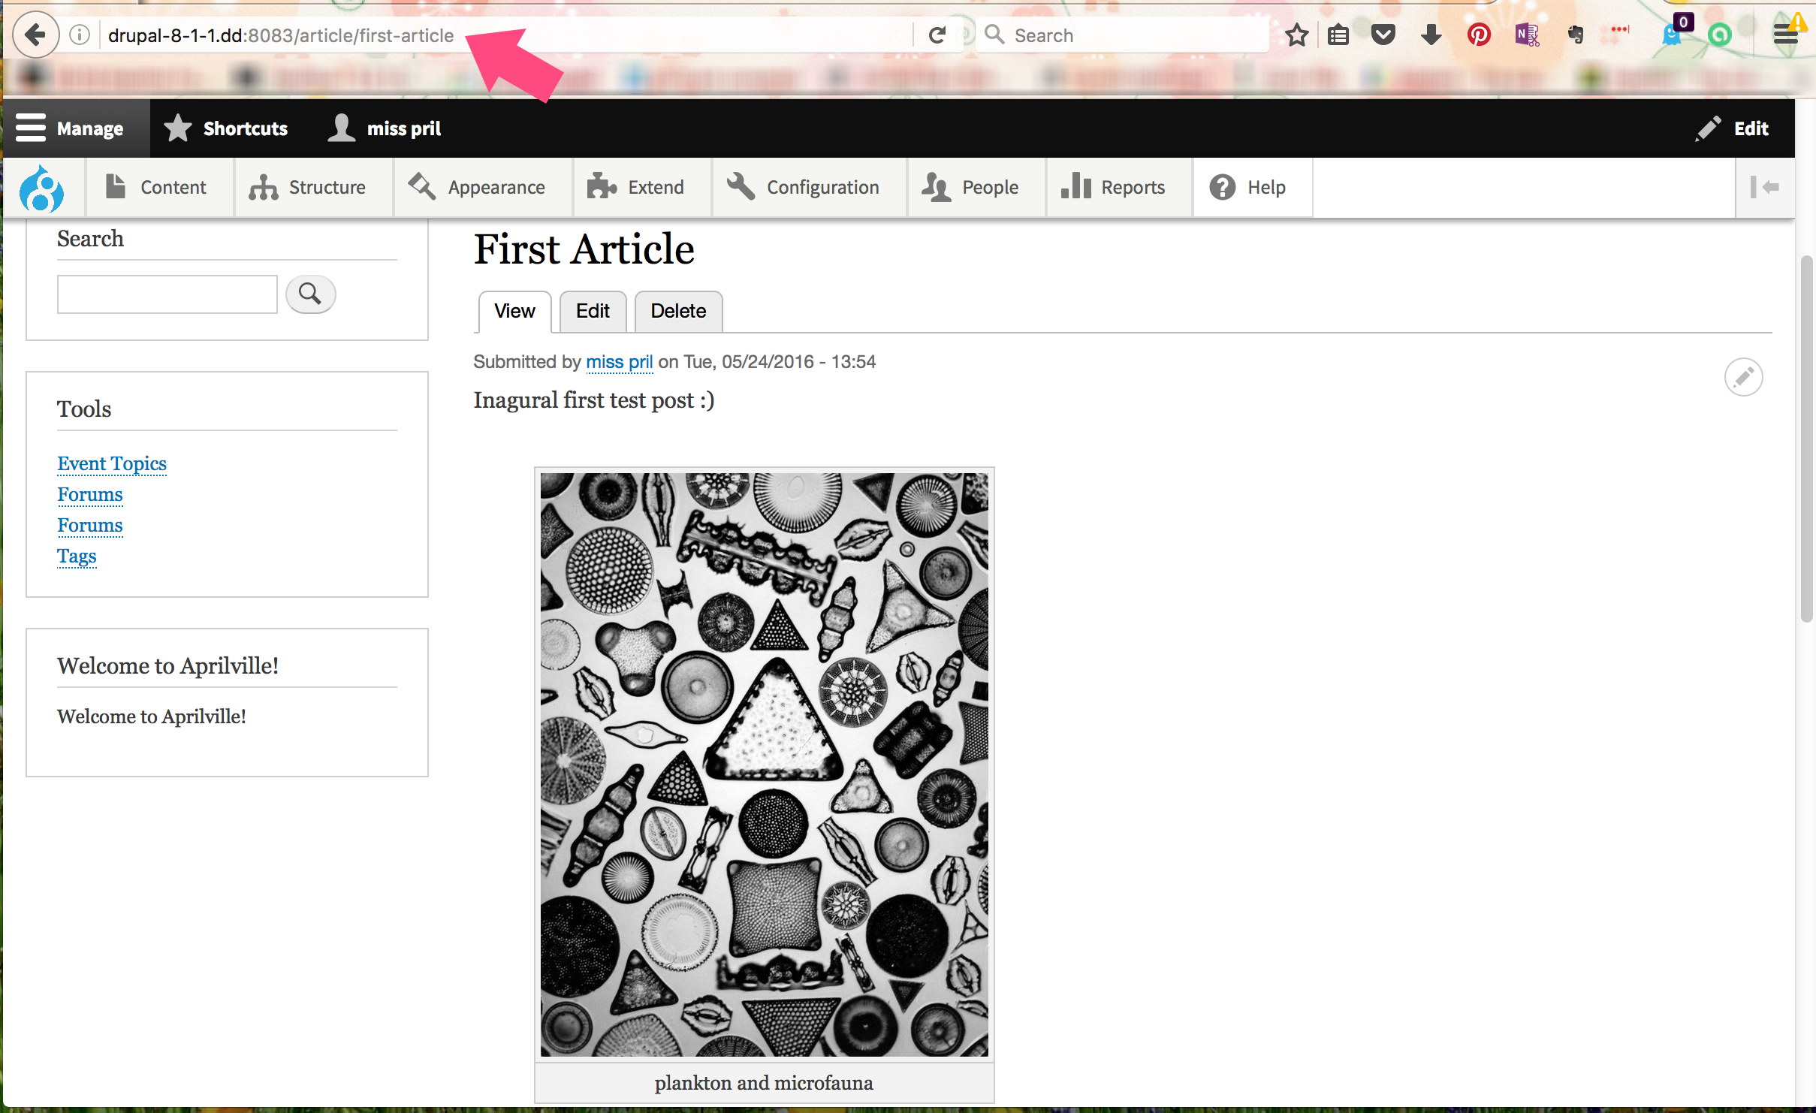
Task: Click the Pinterest extension icon
Action: point(1479,35)
